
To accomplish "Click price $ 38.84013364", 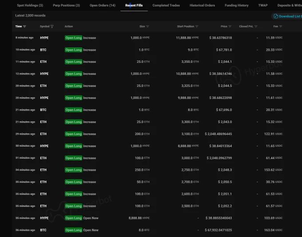I will click(221, 146).
